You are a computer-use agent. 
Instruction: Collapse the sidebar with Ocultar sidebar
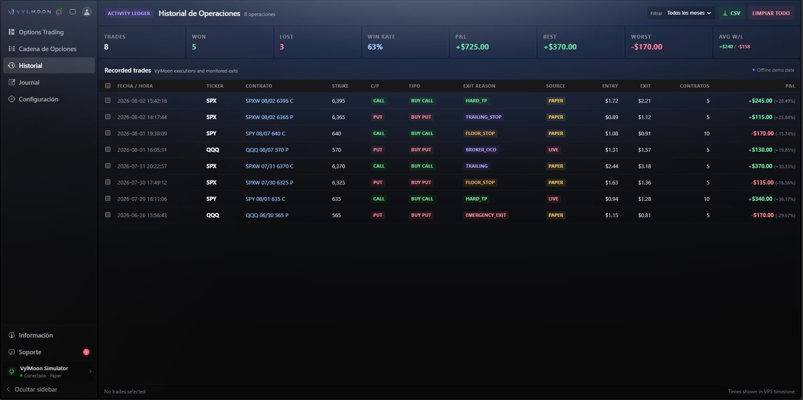click(32, 390)
